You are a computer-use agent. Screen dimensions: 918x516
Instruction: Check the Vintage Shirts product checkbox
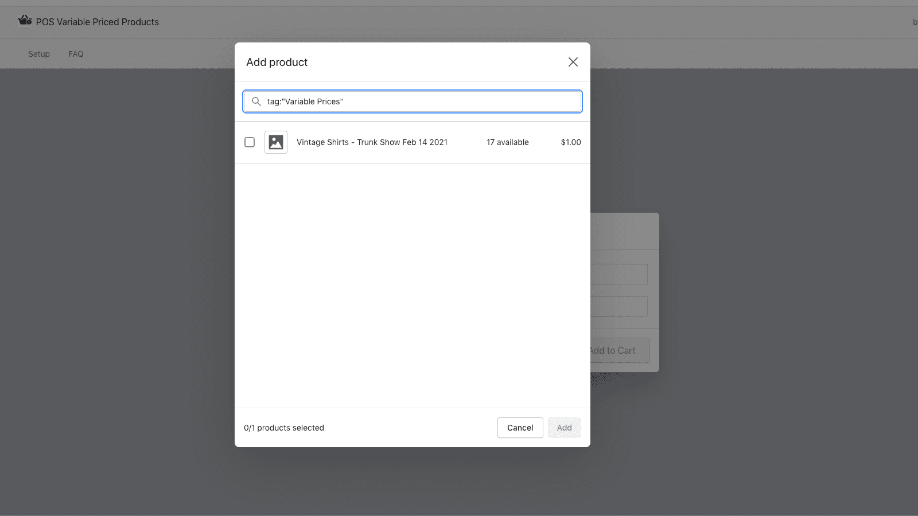point(250,142)
